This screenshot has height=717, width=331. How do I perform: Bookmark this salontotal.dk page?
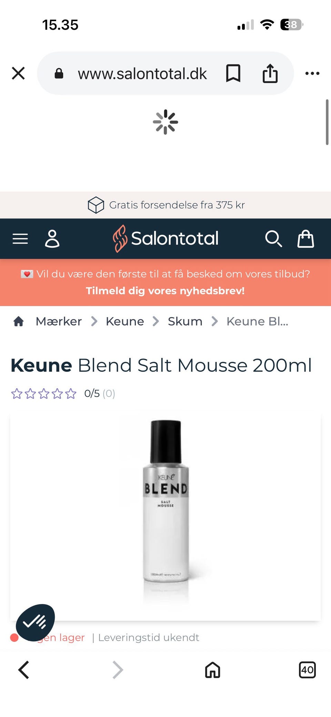pos(233,73)
